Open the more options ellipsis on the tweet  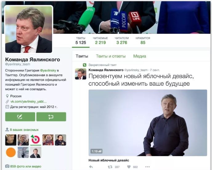pyautogui.click(x=147, y=167)
